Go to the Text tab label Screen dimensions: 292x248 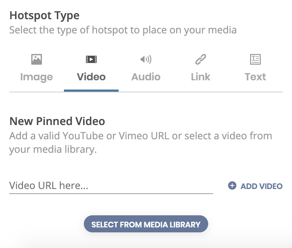(x=255, y=77)
